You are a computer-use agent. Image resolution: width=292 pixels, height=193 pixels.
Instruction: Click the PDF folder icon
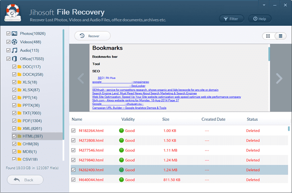pyautogui.click(x=19, y=121)
